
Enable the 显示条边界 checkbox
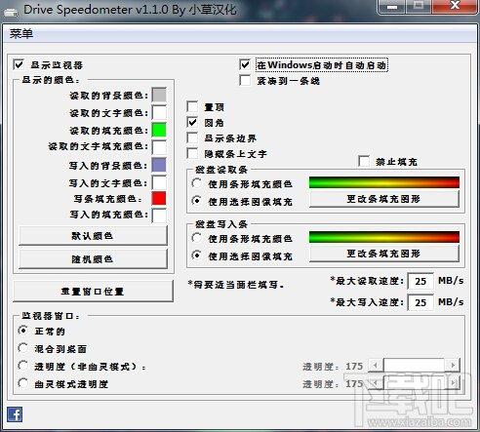[x=192, y=137]
